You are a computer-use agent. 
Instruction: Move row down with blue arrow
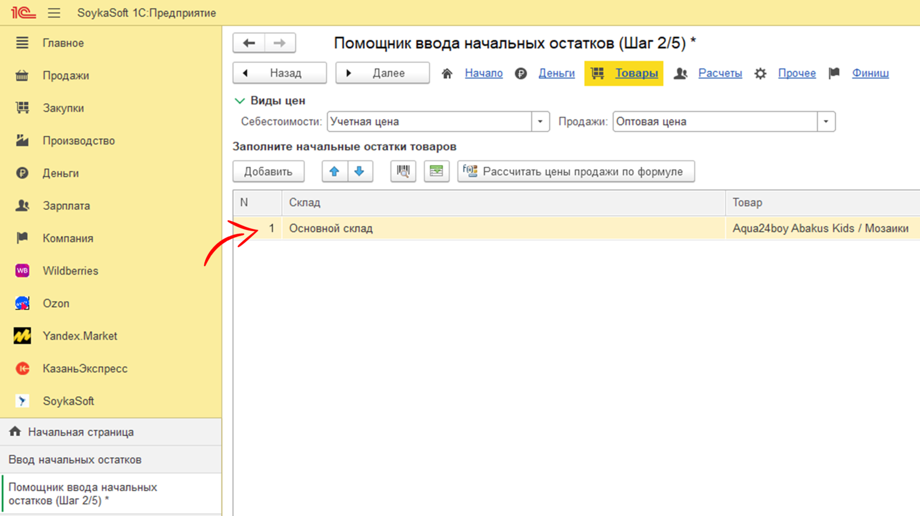click(360, 172)
